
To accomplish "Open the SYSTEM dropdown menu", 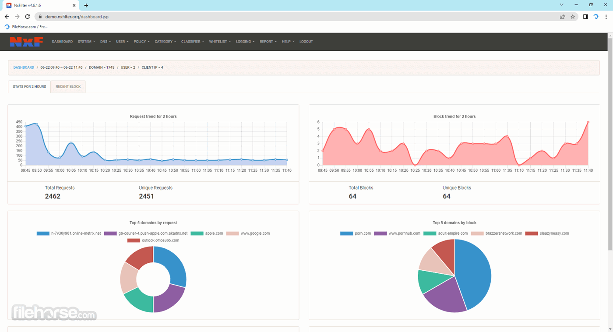I will click(x=86, y=41).
